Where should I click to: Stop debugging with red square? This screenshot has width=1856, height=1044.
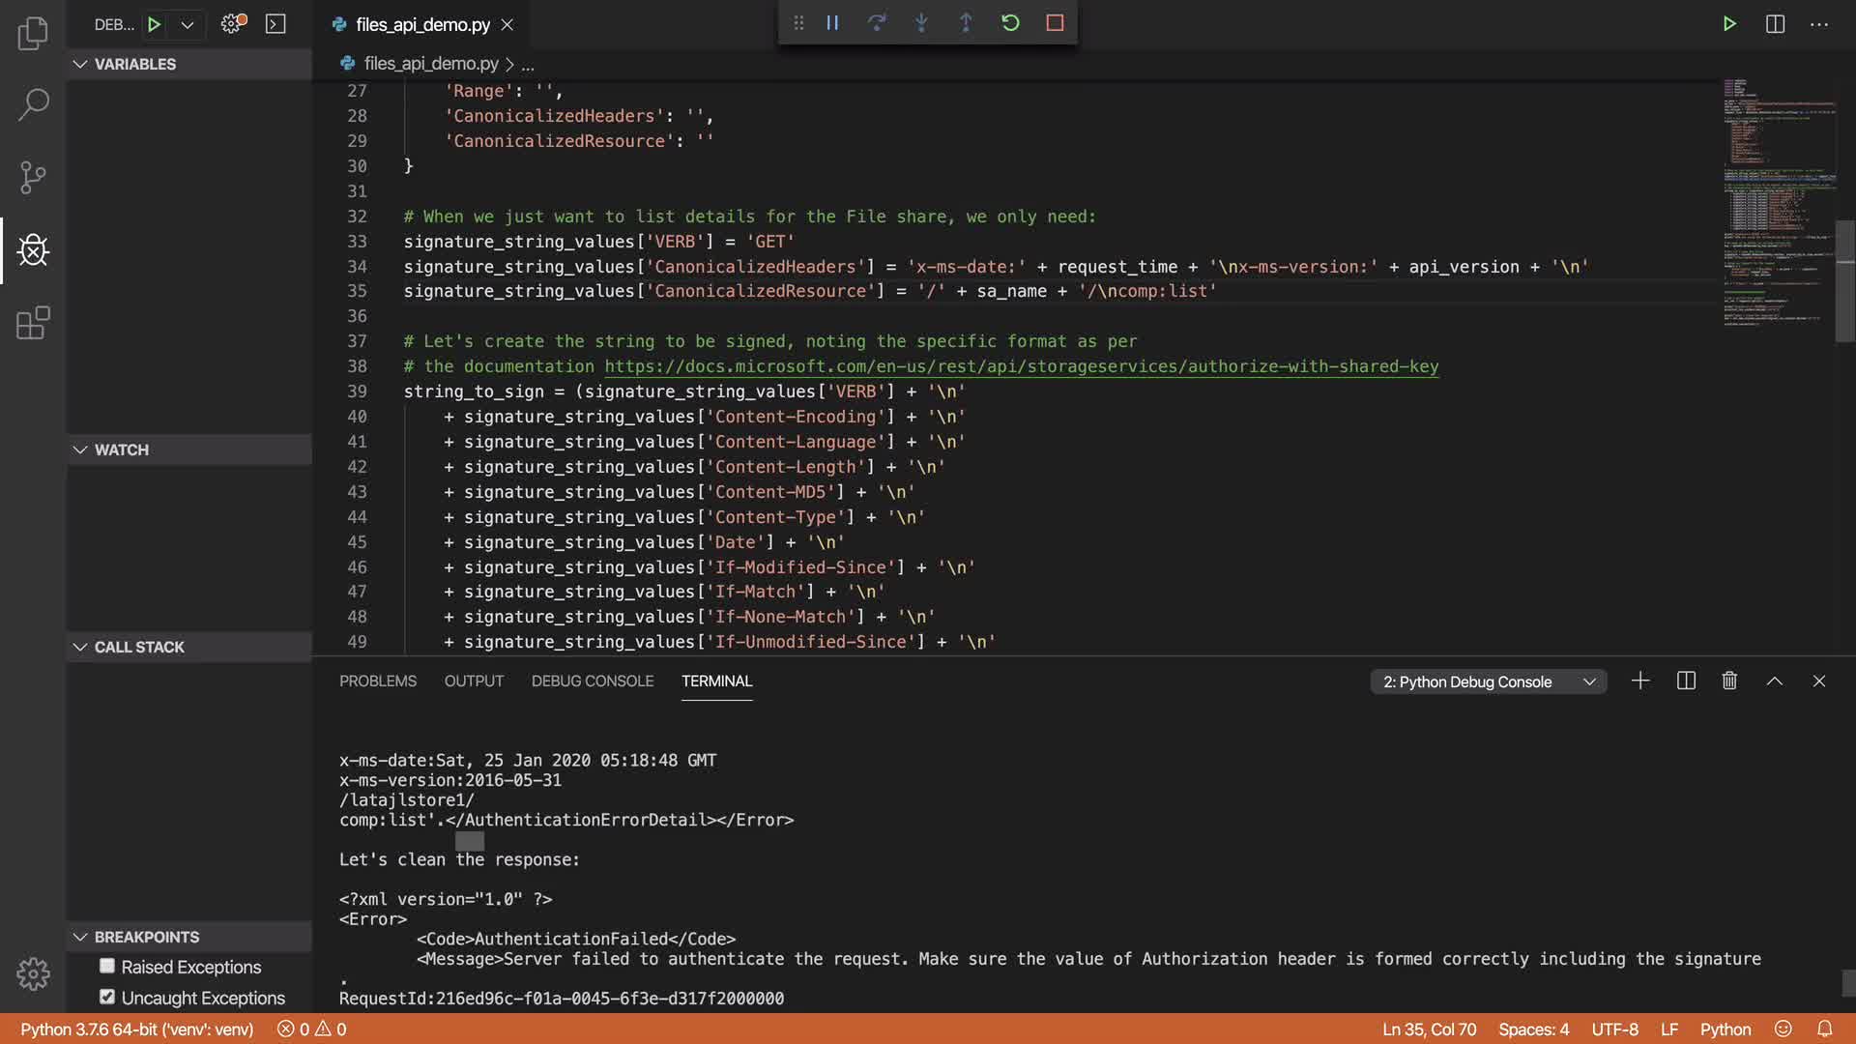(x=1055, y=23)
